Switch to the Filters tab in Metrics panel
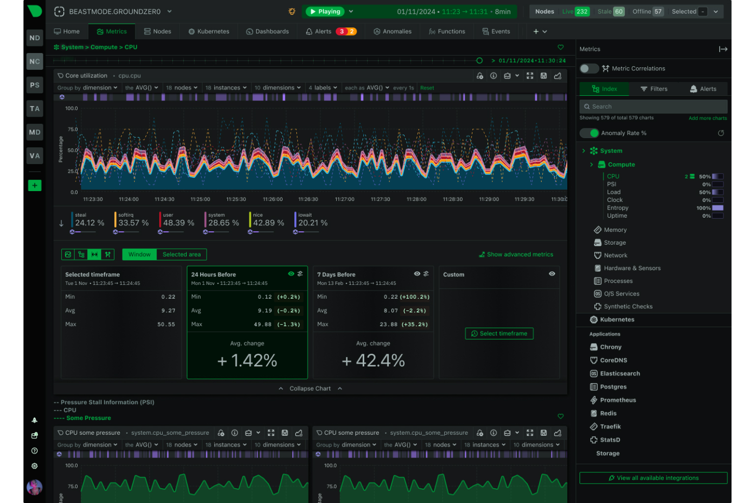Viewport: 755px width, 503px height. [x=655, y=88]
